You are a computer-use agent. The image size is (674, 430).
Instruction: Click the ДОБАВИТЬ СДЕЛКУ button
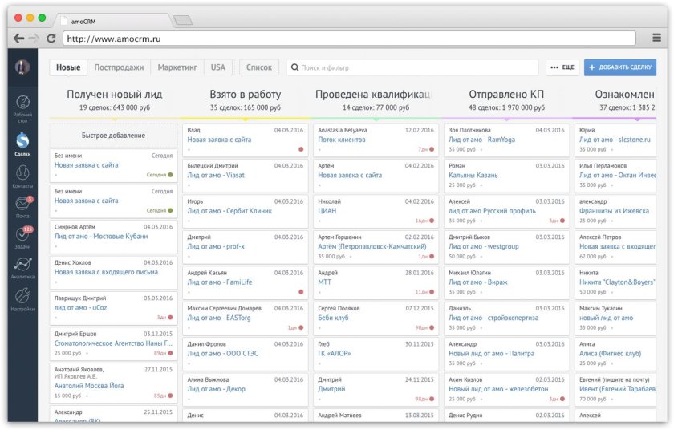pos(619,67)
